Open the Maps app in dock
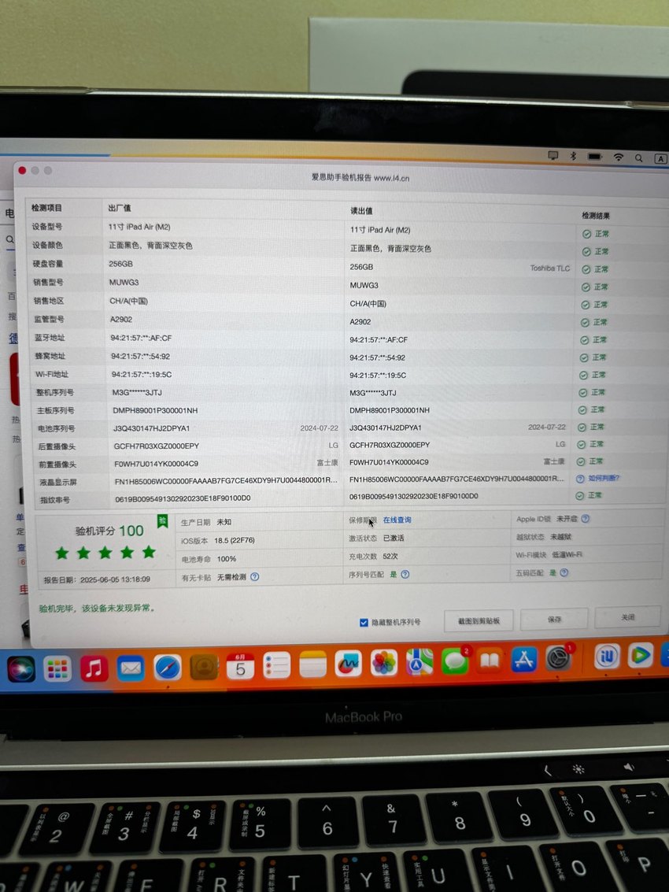The height and width of the screenshot is (892, 669). [420, 663]
